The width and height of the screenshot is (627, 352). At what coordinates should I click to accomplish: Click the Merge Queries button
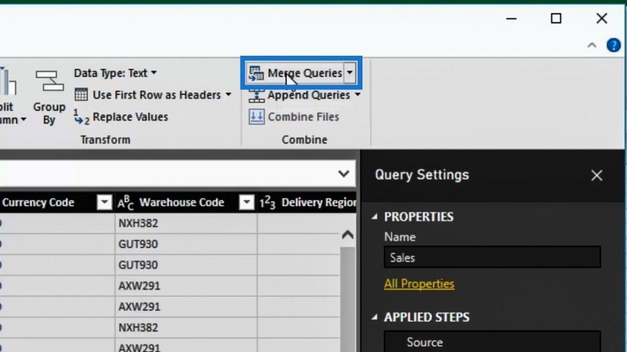click(x=295, y=73)
